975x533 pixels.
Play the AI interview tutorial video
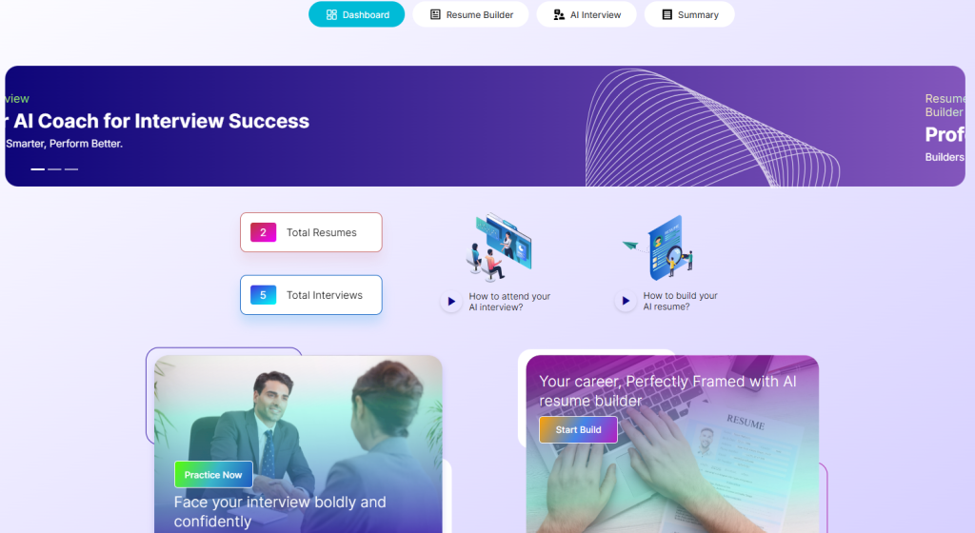[x=450, y=302]
